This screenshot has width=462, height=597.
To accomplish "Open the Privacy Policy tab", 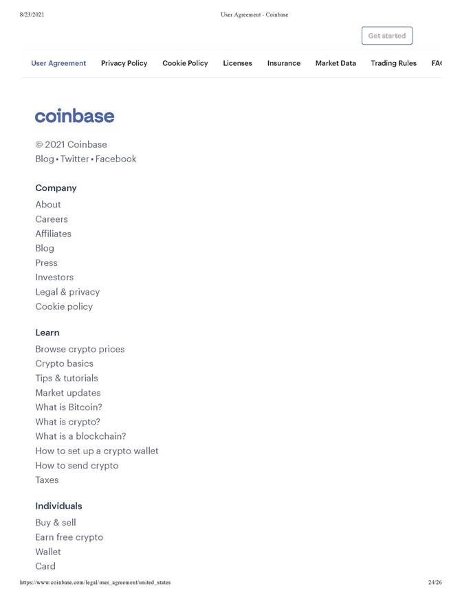I will (x=124, y=63).
